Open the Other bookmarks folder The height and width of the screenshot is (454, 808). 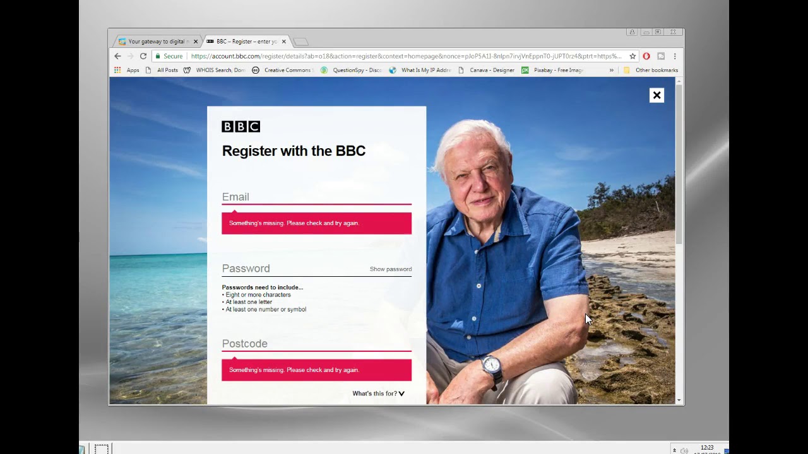(651, 70)
